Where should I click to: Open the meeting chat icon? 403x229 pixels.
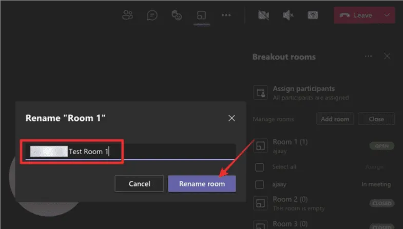pyautogui.click(x=152, y=15)
